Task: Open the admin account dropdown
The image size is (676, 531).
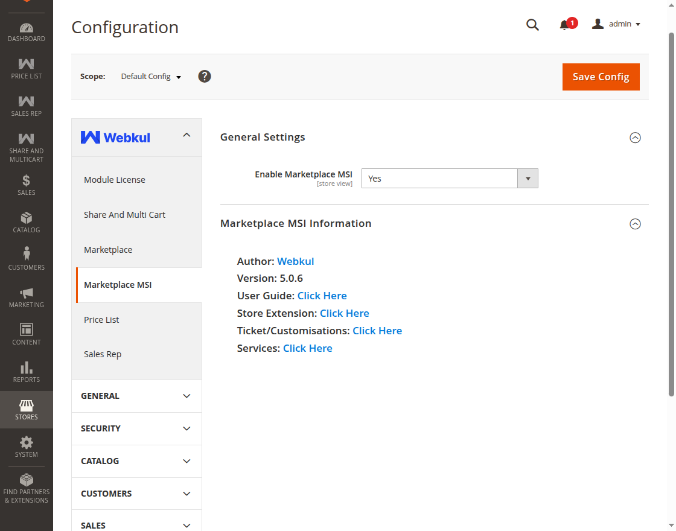Action: coord(616,24)
